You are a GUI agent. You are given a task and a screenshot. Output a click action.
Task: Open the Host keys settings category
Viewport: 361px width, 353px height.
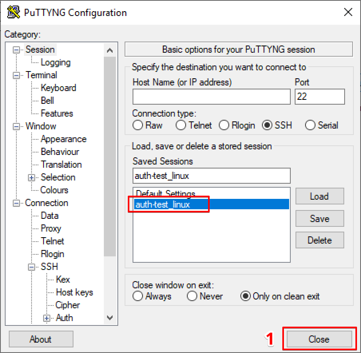tap(75, 292)
